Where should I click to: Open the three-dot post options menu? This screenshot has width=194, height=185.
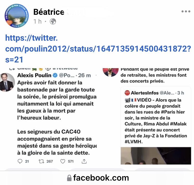pyautogui.click(x=186, y=11)
